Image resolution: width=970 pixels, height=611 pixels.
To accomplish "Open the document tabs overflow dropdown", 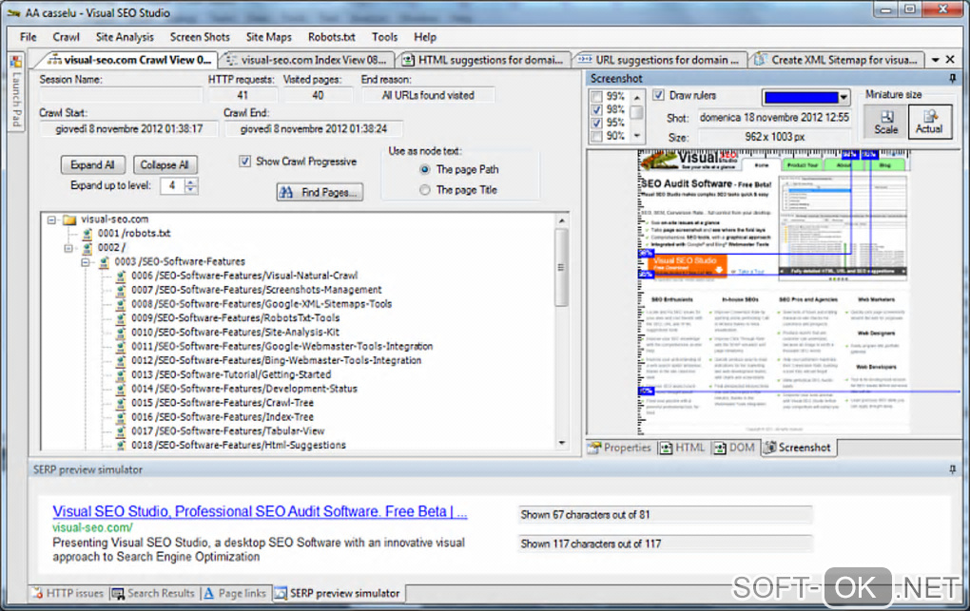I will coord(936,60).
